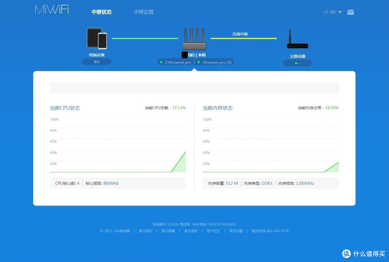Click the main router icon
This screenshot has height=262, width=389.
tap(298, 39)
